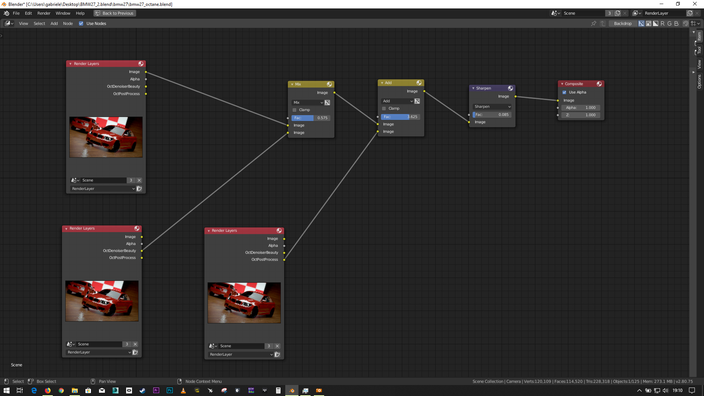Open the Render menu
704x396 pixels.
pos(44,13)
